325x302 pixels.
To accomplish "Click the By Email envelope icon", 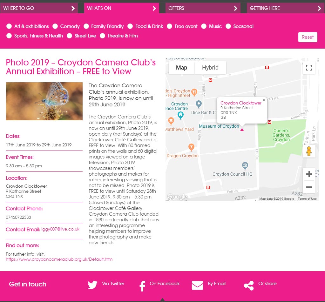I will (197, 285).
